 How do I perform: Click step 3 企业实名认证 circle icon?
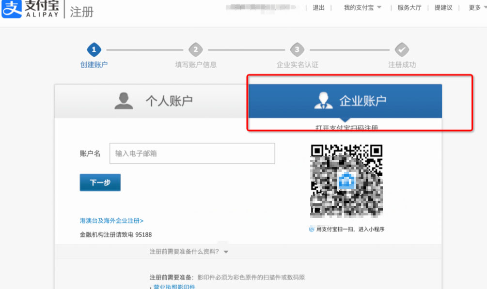pyautogui.click(x=297, y=49)
